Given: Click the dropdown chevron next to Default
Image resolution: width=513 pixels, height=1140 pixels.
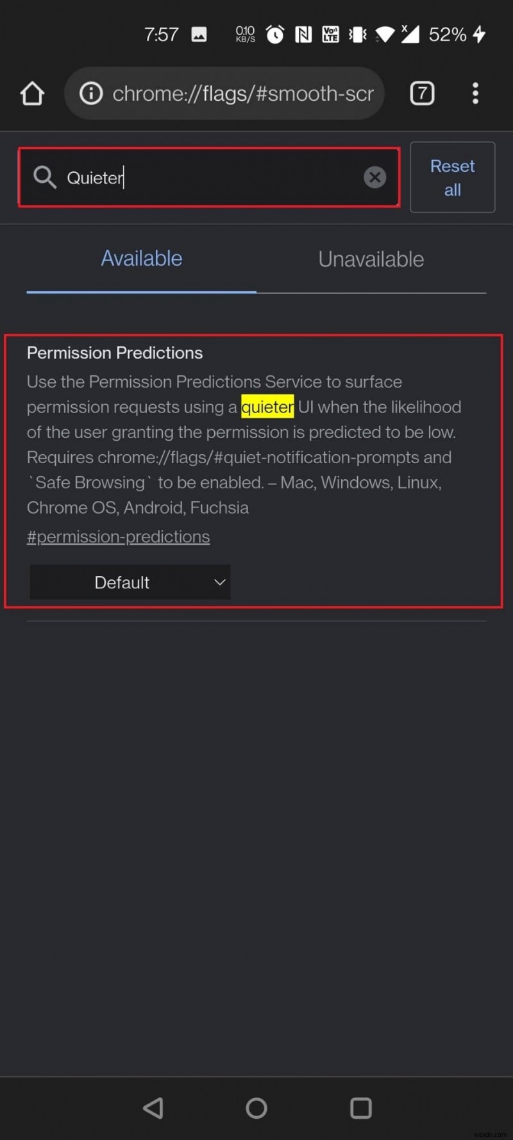Looking at the screenshot, I should (x=220, y=583).
